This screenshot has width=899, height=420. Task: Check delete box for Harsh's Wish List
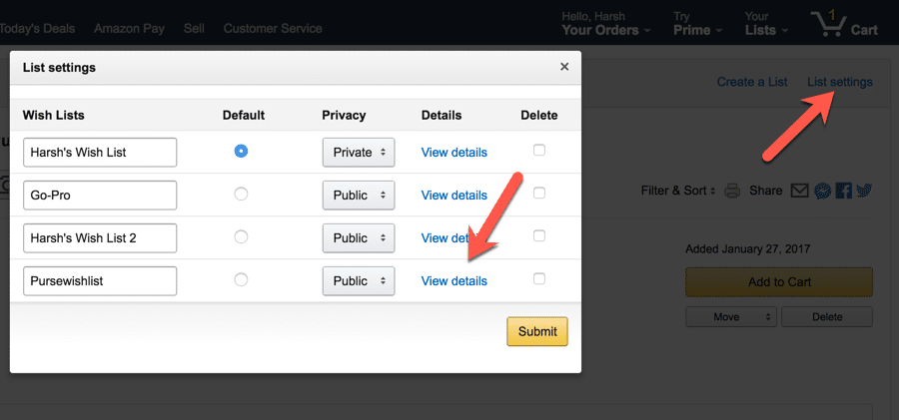coord(539,151)
